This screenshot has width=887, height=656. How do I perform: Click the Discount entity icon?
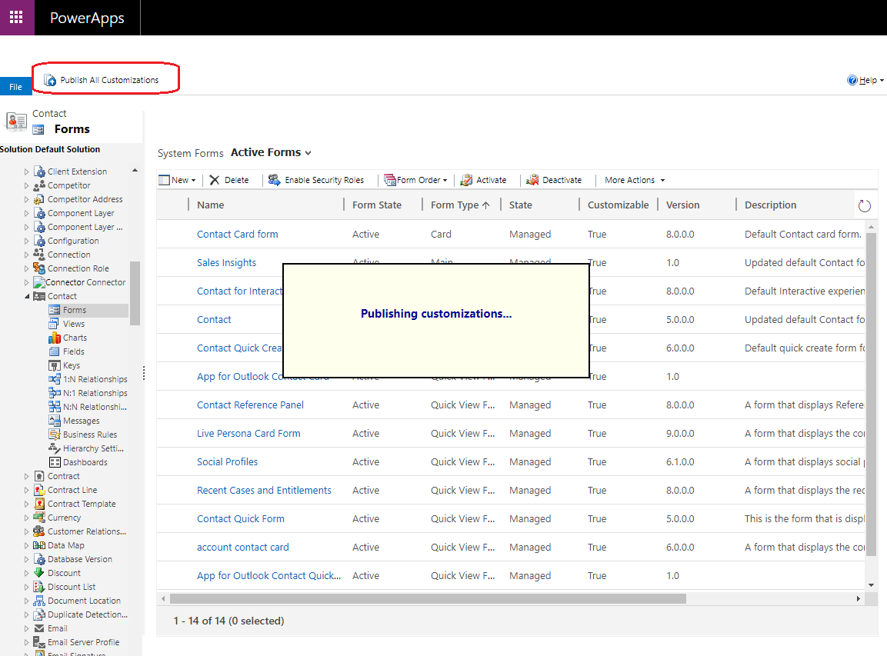pos(39,573)
